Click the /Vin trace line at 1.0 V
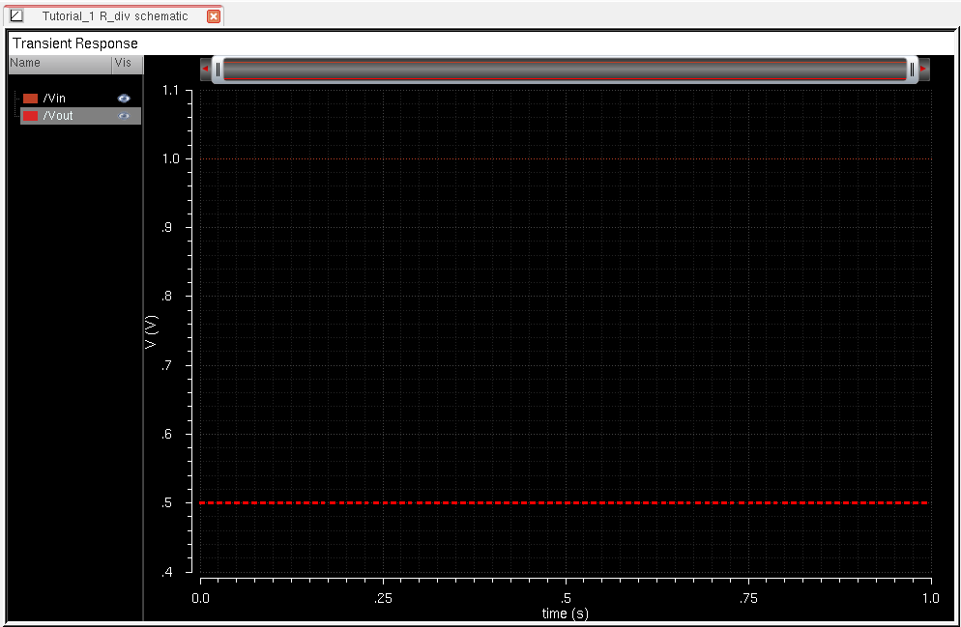This screenshot has height=627, width=961. tap(564, 159)
